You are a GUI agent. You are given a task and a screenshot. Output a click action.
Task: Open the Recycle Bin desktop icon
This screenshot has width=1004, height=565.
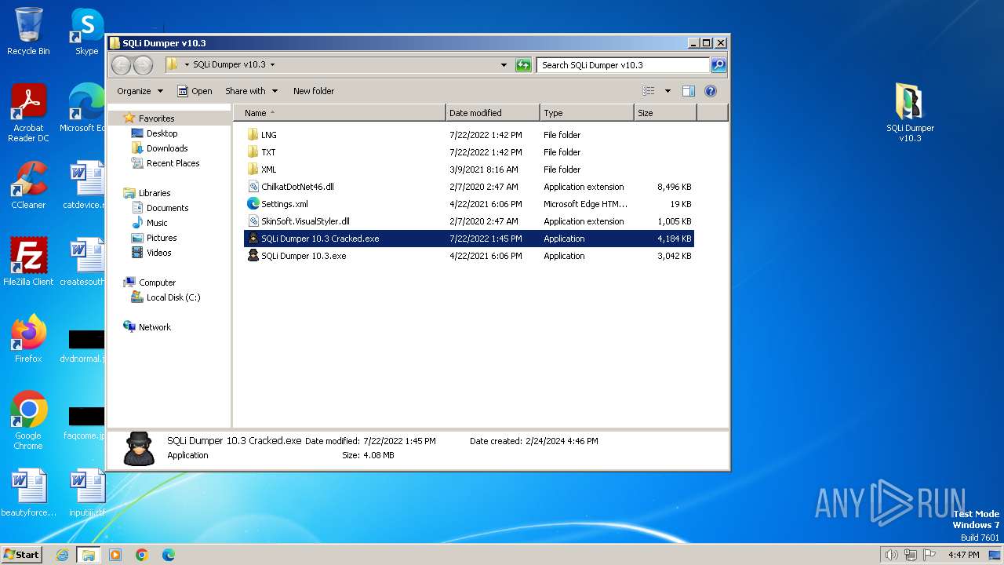[28, 31]
